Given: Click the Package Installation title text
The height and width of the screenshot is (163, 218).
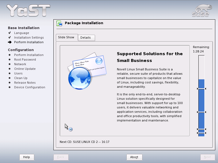Looking at the screenshot, I should 84,23.
